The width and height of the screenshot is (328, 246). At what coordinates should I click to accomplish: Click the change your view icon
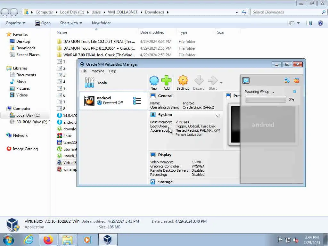[x=291, y=23]
